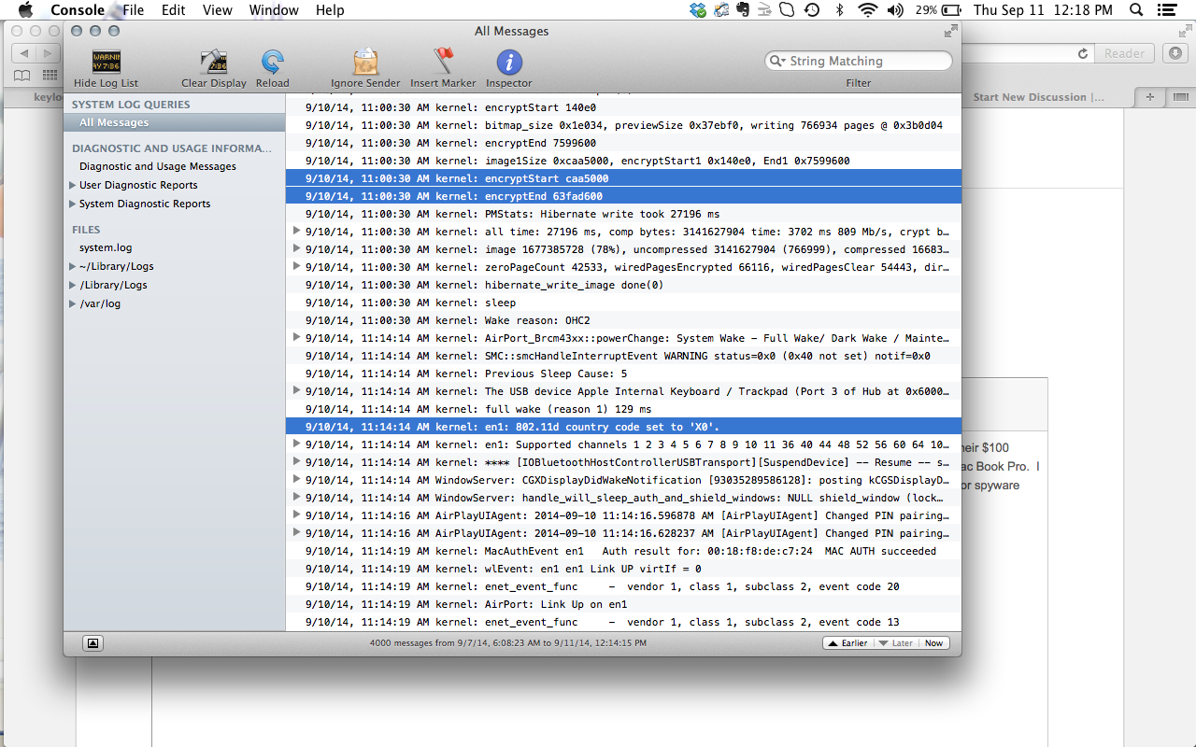Open the Help menu
Screen dimensions: 1196x747
(330, 10)
